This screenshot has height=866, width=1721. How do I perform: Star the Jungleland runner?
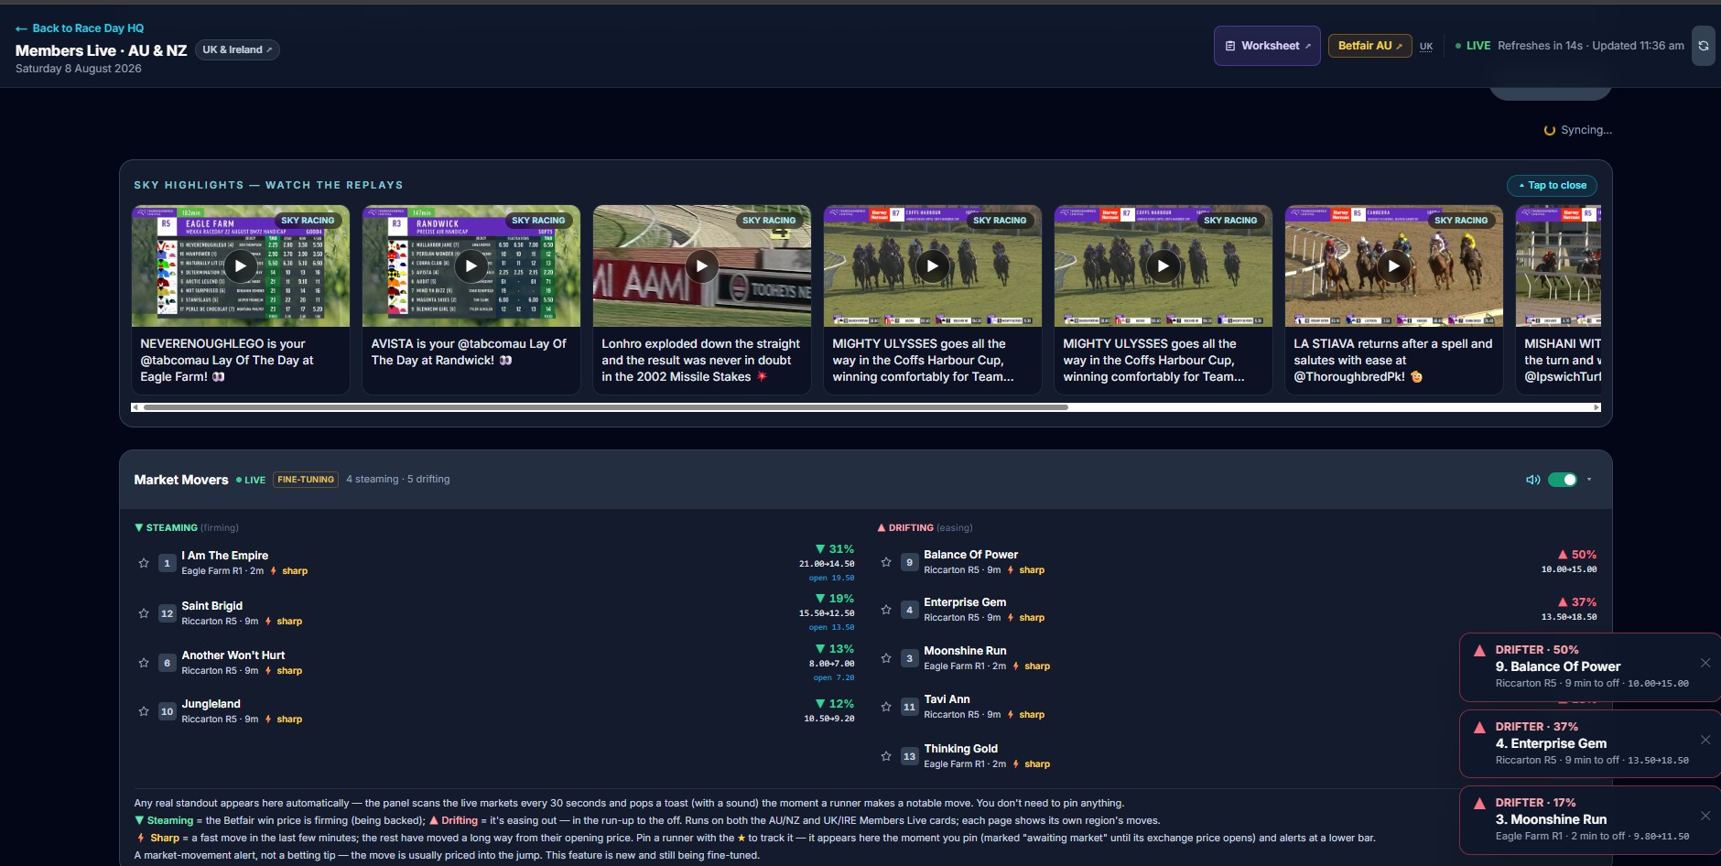point(144,711)
